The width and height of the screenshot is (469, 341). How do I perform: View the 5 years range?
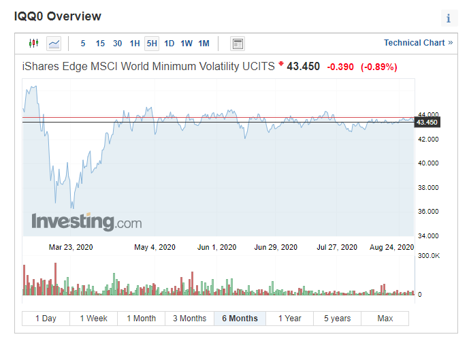point(338,319)
